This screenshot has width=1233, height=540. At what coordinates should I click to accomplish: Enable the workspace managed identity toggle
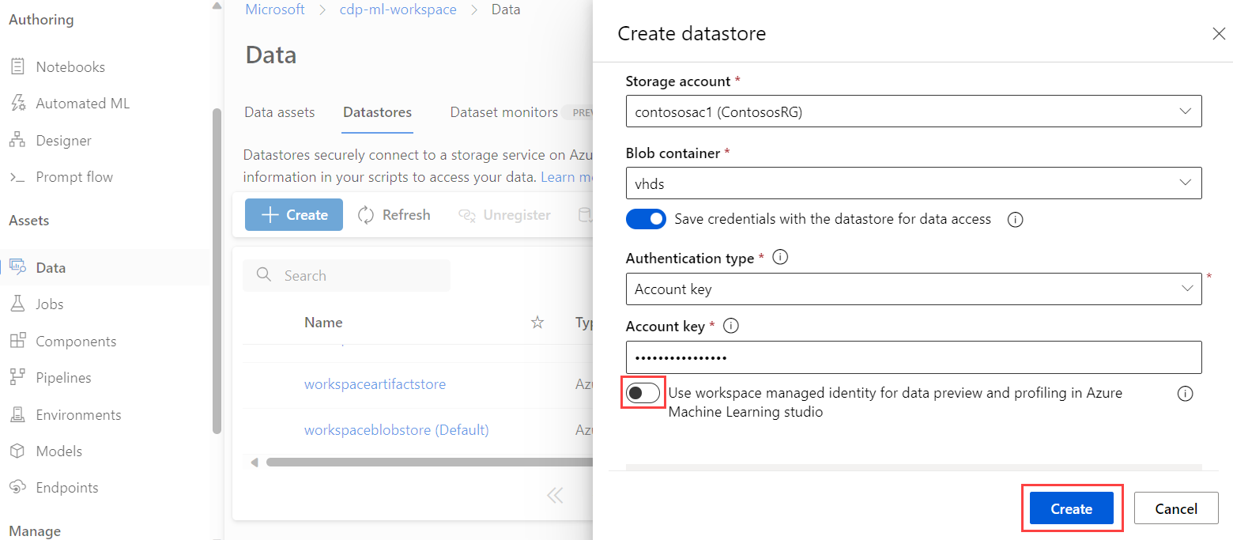click(x=643, y=393)
